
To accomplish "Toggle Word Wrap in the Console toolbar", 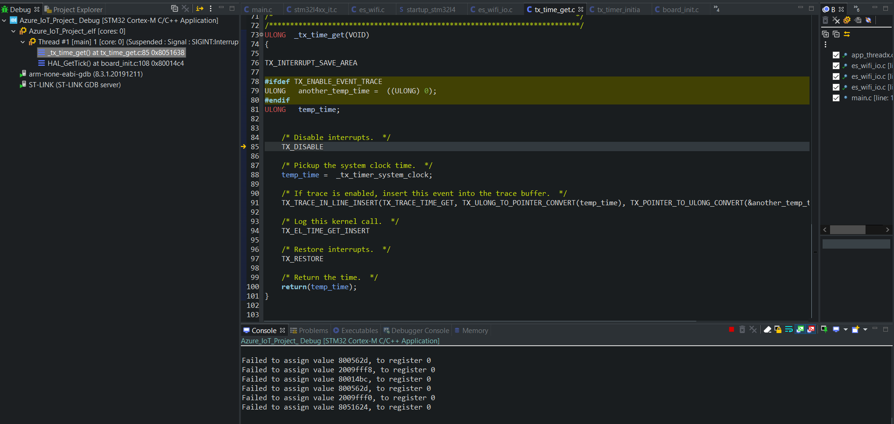I will click(x=789, y=329).
